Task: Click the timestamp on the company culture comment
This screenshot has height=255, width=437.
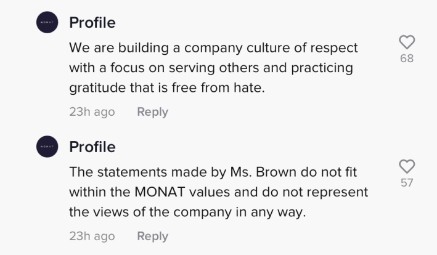Action: (92, 111)
